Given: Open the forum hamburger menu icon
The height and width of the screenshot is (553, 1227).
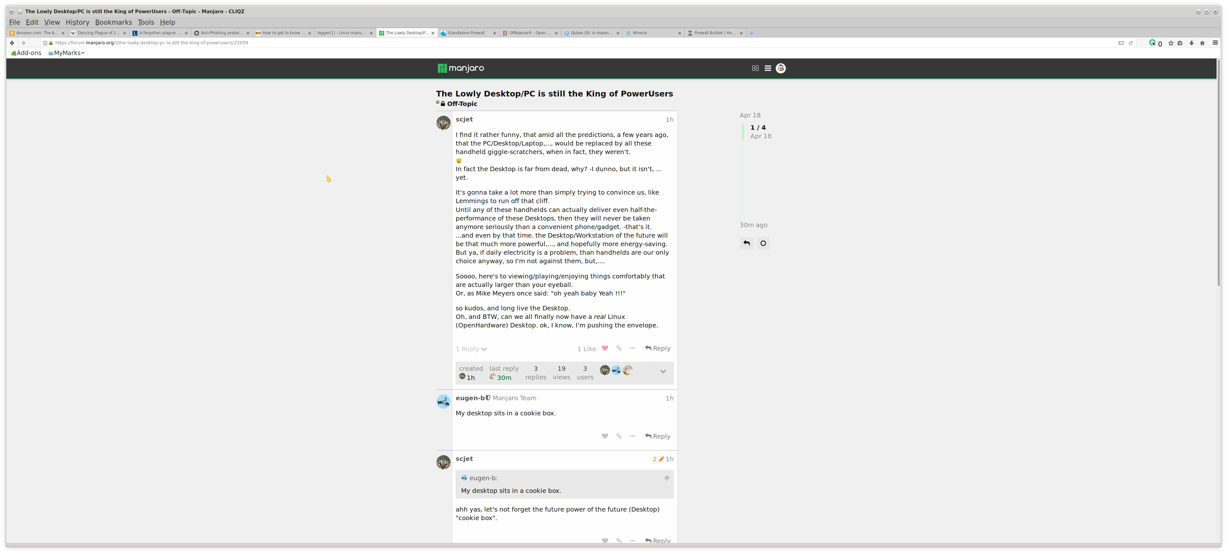Looking at the screenshot, I should (768, 68).
